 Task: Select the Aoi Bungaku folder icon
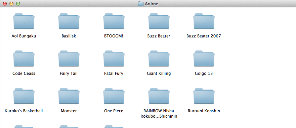point(24,21)
